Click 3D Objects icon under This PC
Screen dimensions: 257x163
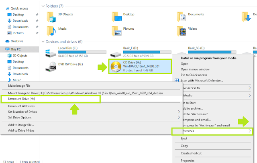click(9, 55)
